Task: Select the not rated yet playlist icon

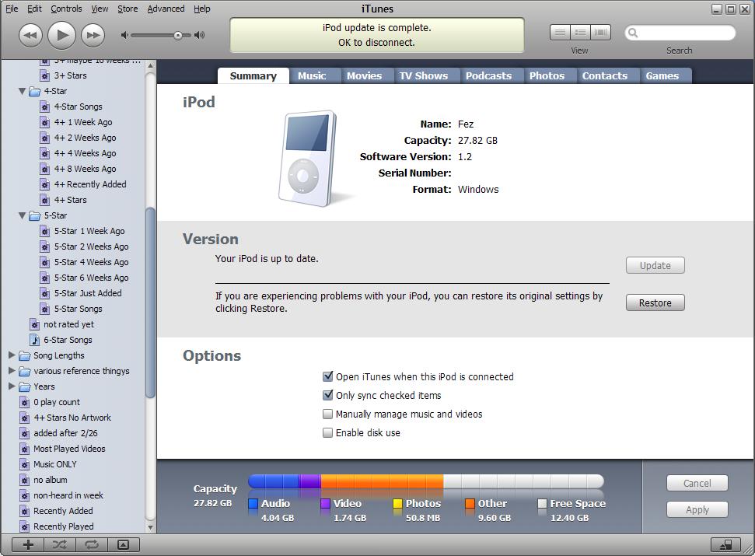Action: (35, 324)
